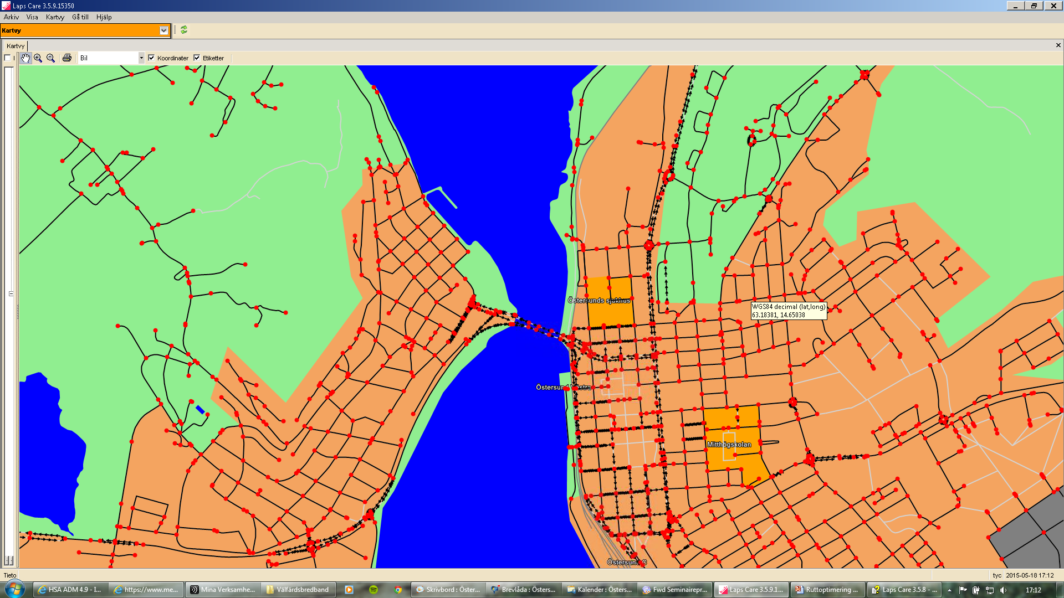The width and height of the screenshot is (1064, 598).
Task: Open Windows Media Player taskbar icon
Action: point(349,590)
